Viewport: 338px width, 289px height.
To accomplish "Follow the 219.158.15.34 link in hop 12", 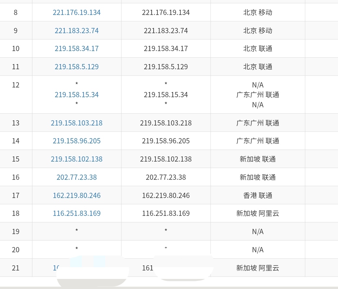I will click(x=77, y=95).
